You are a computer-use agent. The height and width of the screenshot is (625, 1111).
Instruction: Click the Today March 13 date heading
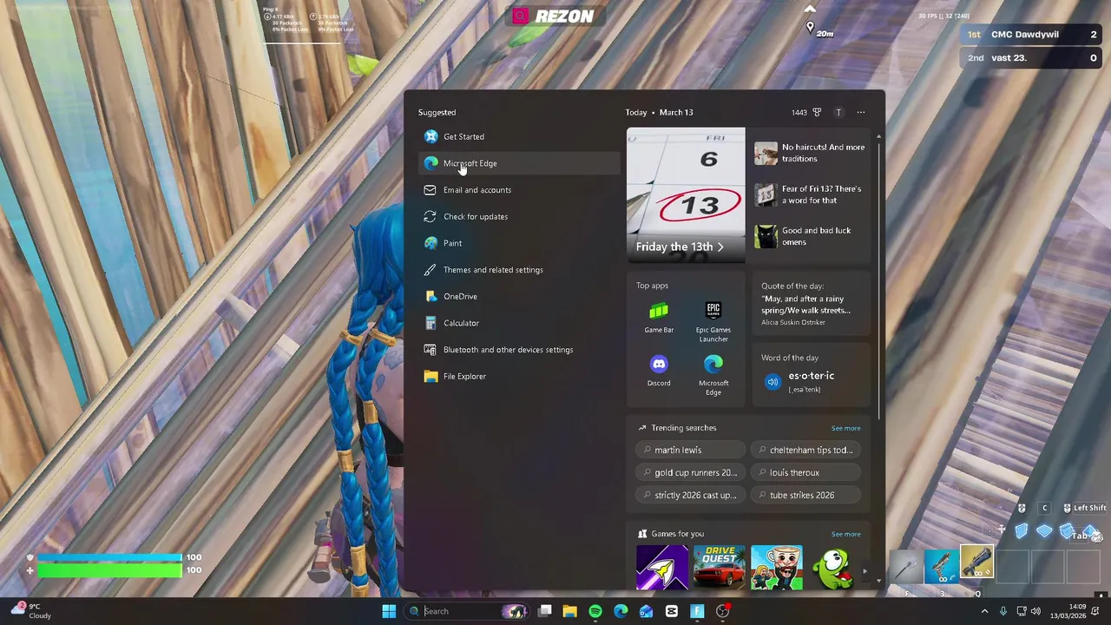(659, 112)
